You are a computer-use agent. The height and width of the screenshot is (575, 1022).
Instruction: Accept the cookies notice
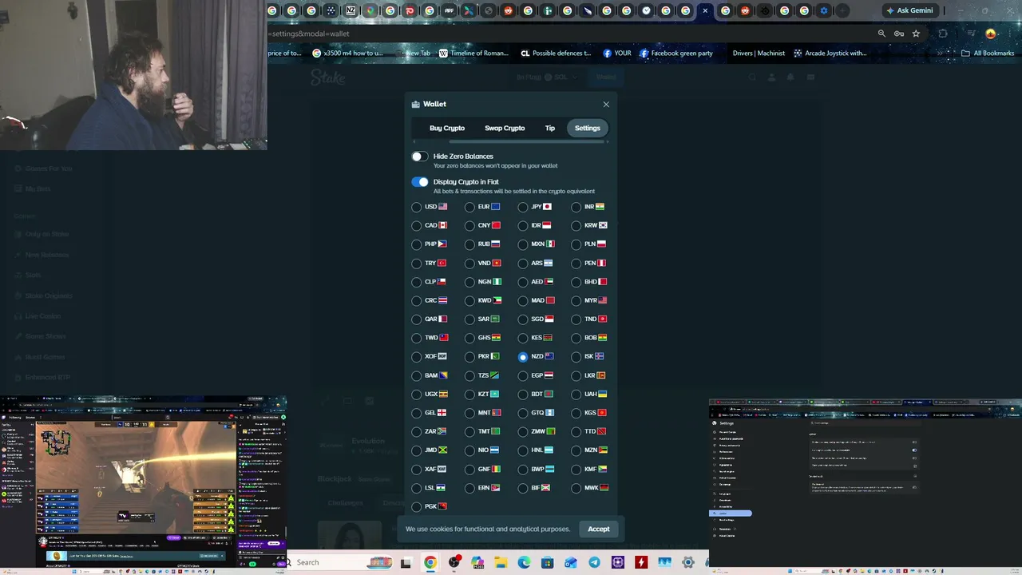pyautogui.click(x=598, y=529)
